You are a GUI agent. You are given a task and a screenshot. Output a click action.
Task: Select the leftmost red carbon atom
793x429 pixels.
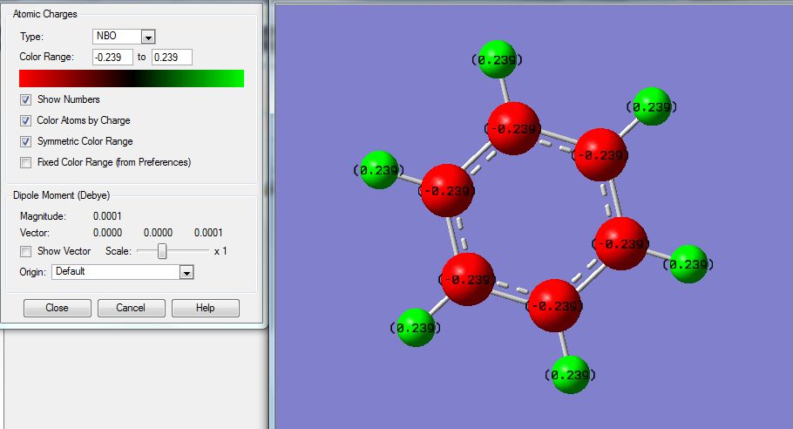click(447, 190)
